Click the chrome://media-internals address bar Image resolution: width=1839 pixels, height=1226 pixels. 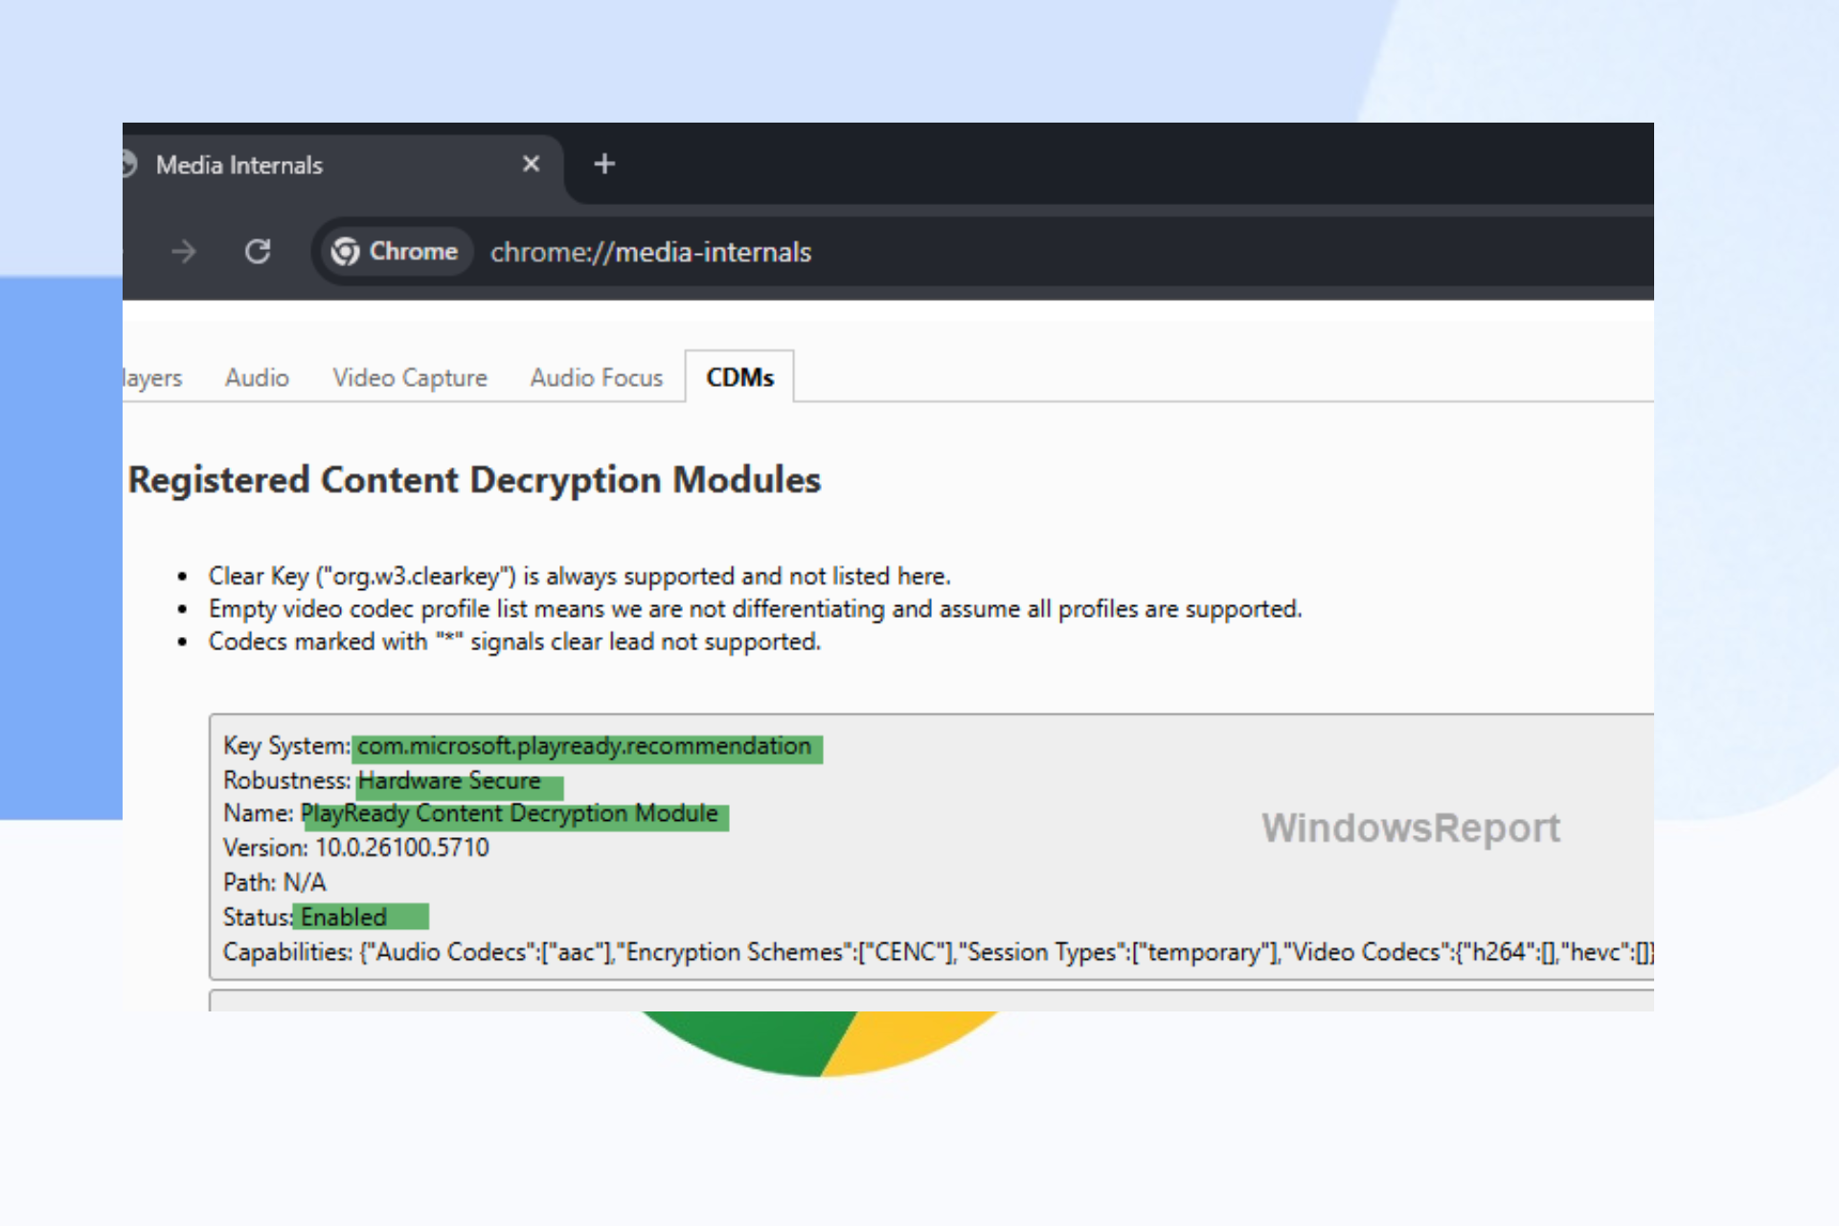click(x=650, y=252)
